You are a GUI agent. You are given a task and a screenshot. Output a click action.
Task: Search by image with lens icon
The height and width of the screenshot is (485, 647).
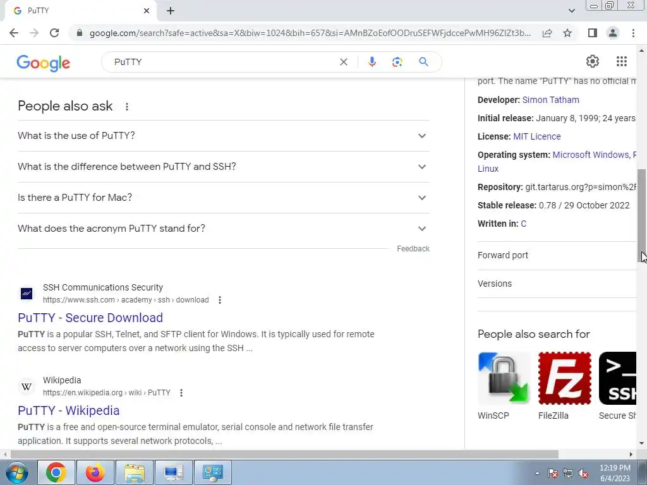397,62
